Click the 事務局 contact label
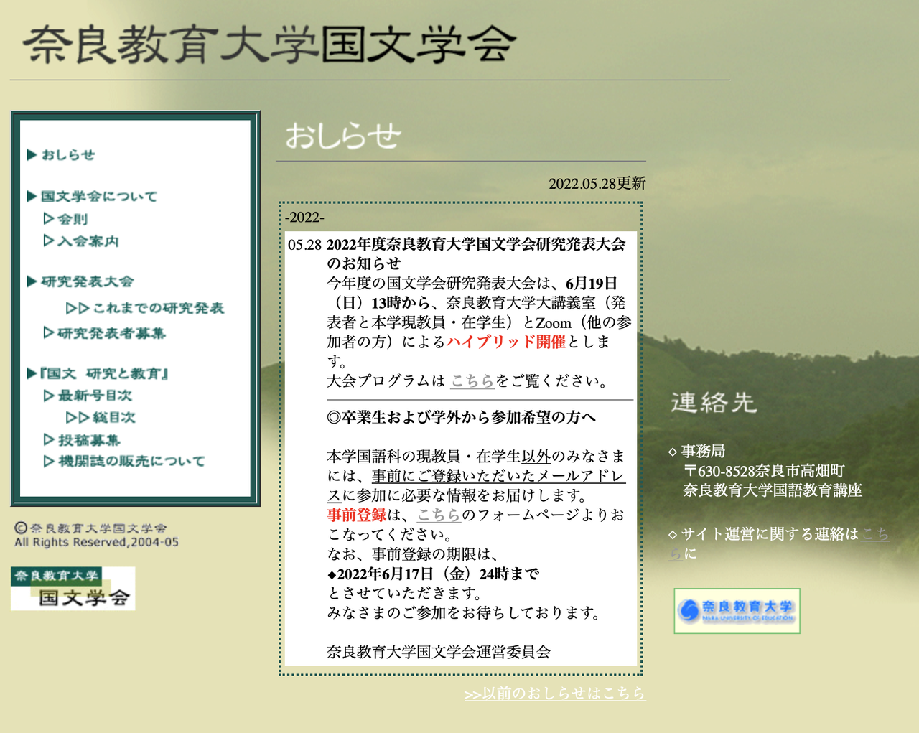Image resolution: width=919 pixels, height=733 pixels. (x=703, y=452)
